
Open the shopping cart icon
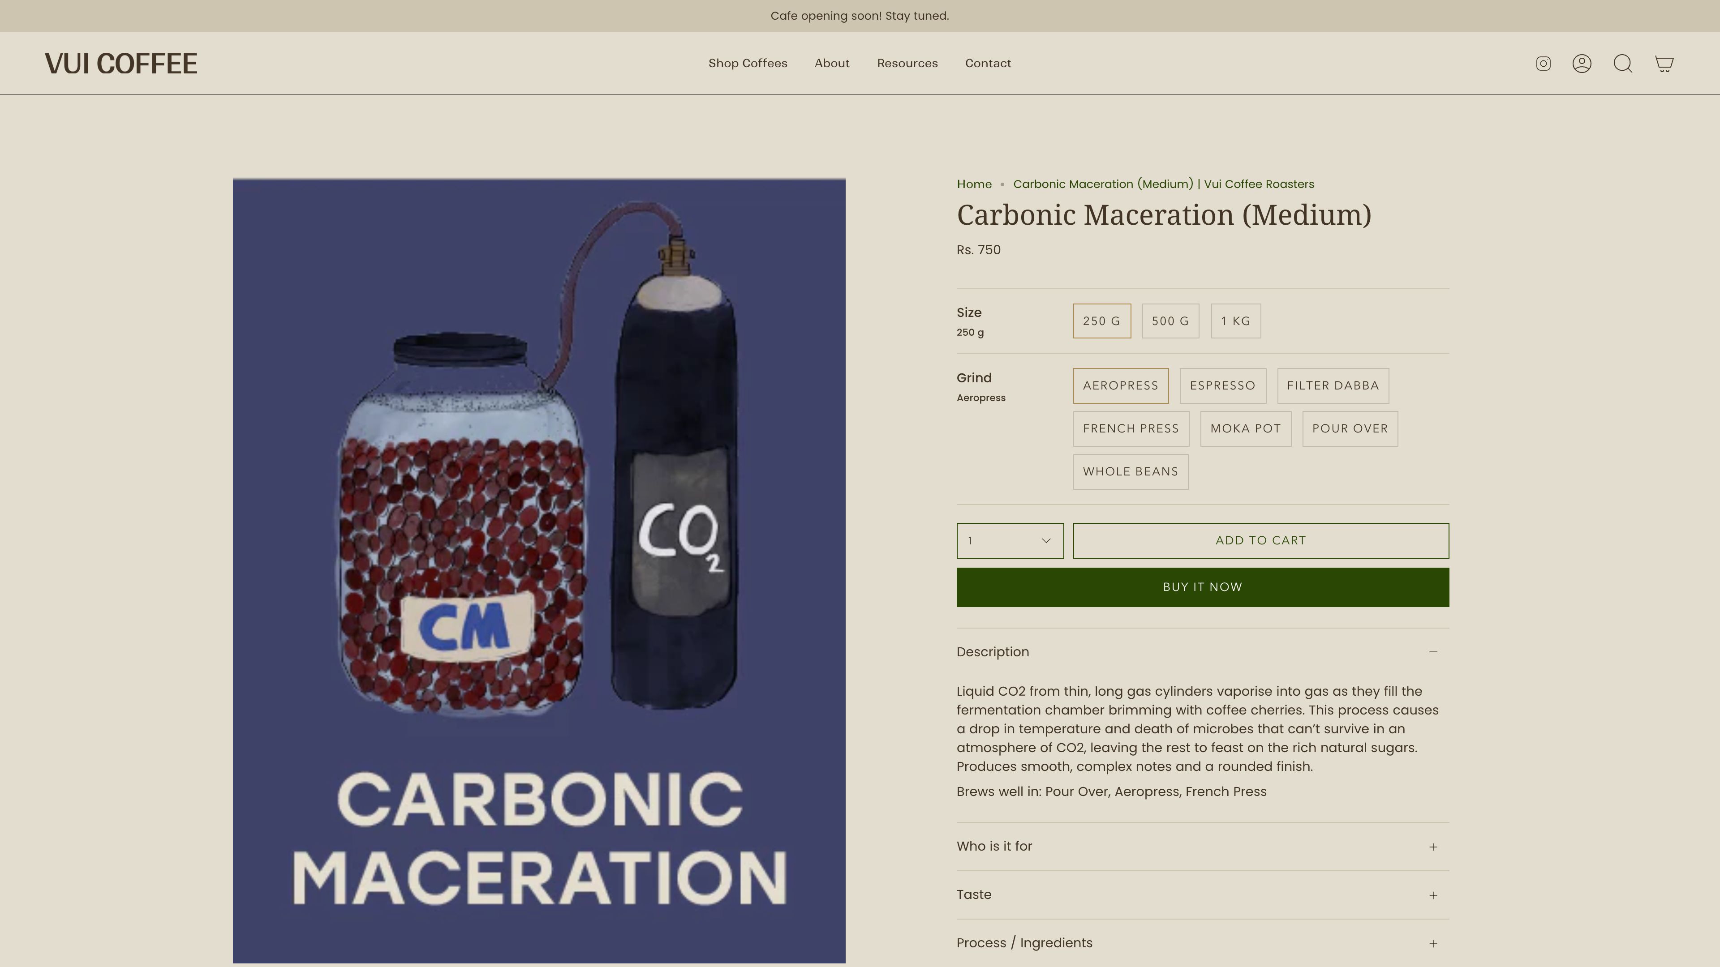(x=1664, y=64)
